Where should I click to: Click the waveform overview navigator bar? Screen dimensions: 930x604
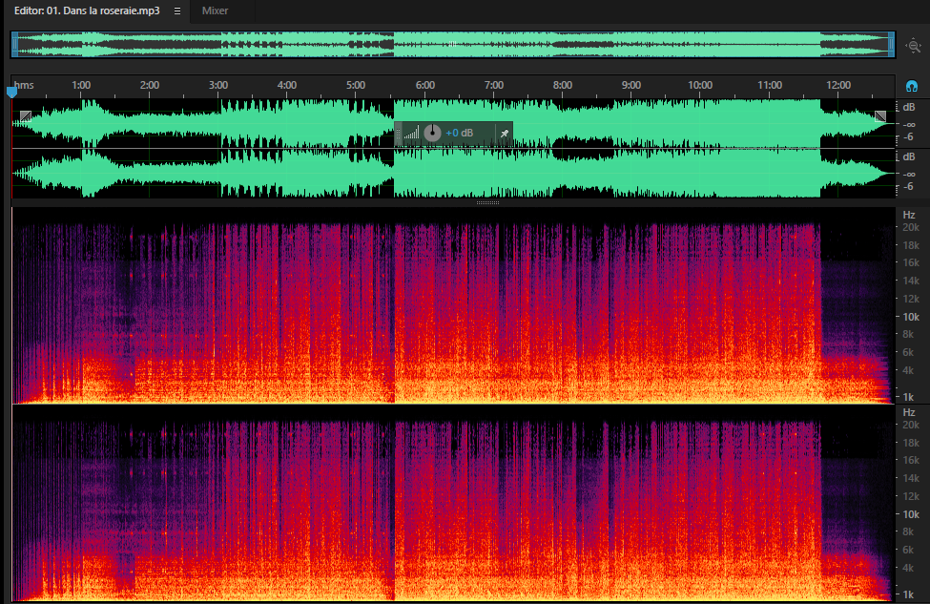(x=452, y=45)
